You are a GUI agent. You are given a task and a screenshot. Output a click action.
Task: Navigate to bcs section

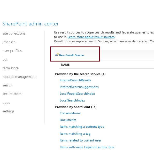5,59
